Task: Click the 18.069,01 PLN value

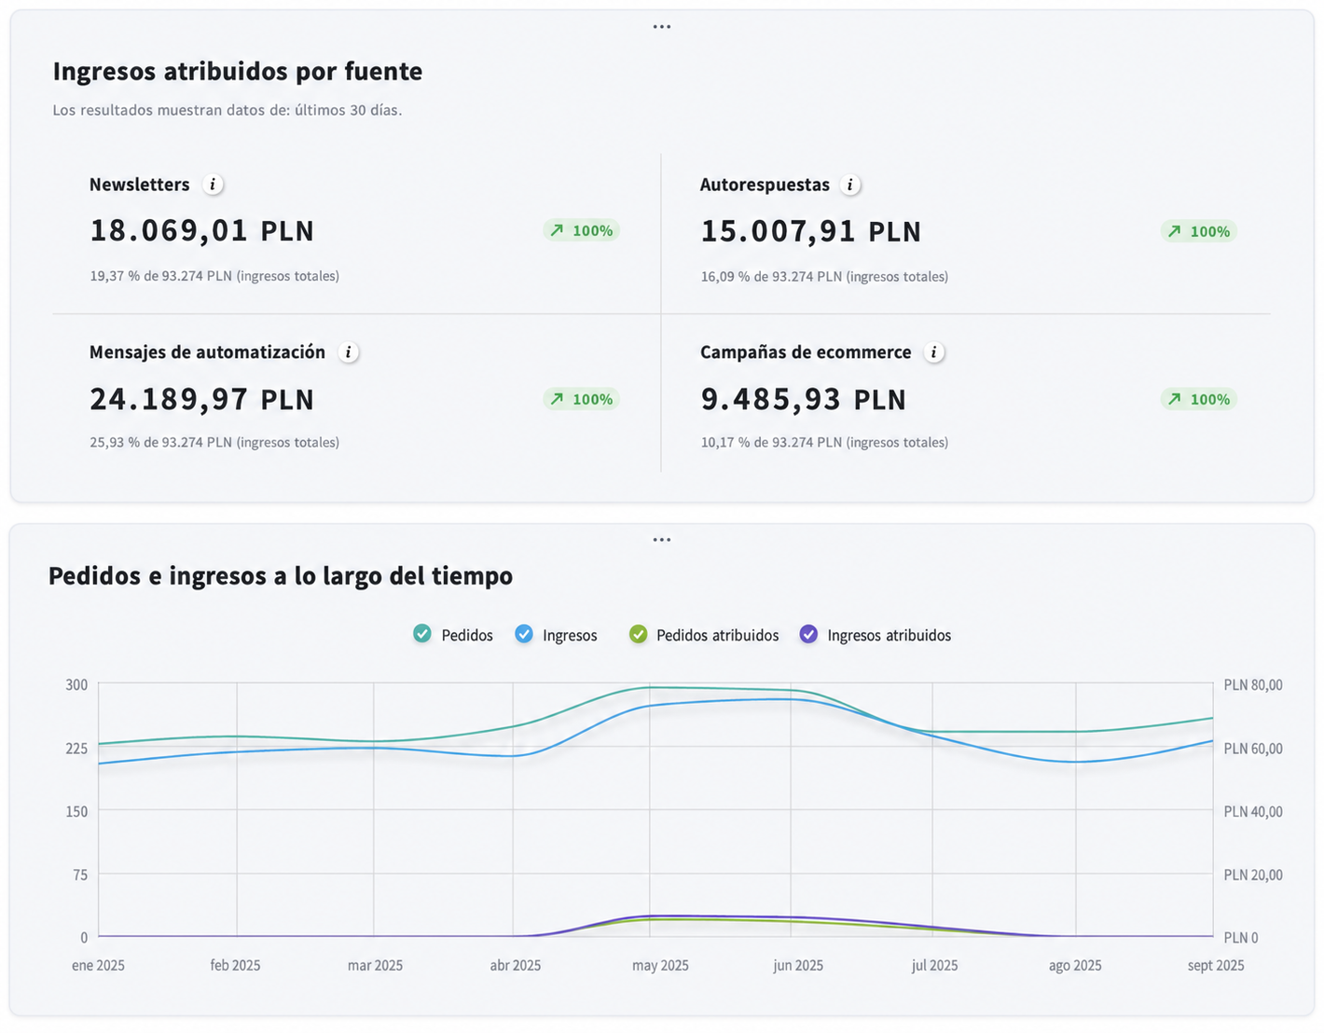Action: point(201,230)
